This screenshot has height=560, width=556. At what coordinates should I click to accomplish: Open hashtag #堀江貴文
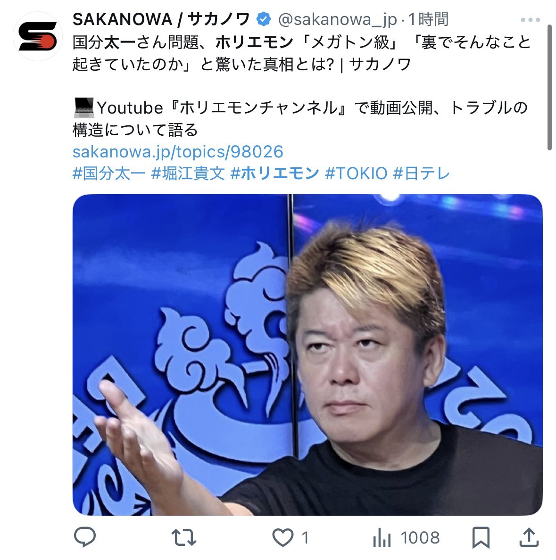click(188, 173)
